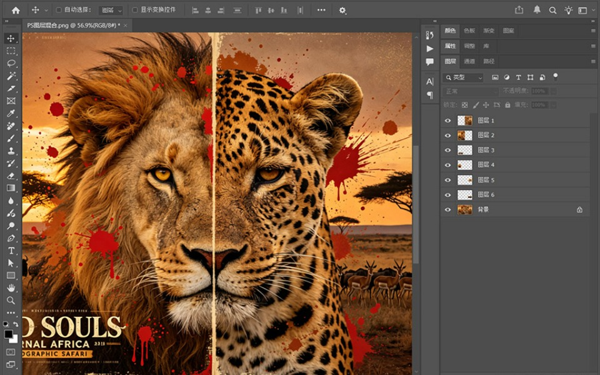Enable the 显示变换控件 checkbox

(135, 10)
